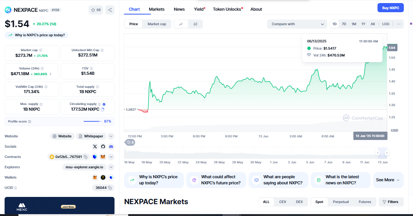Filter markets by Perpetual

(340, 202)
